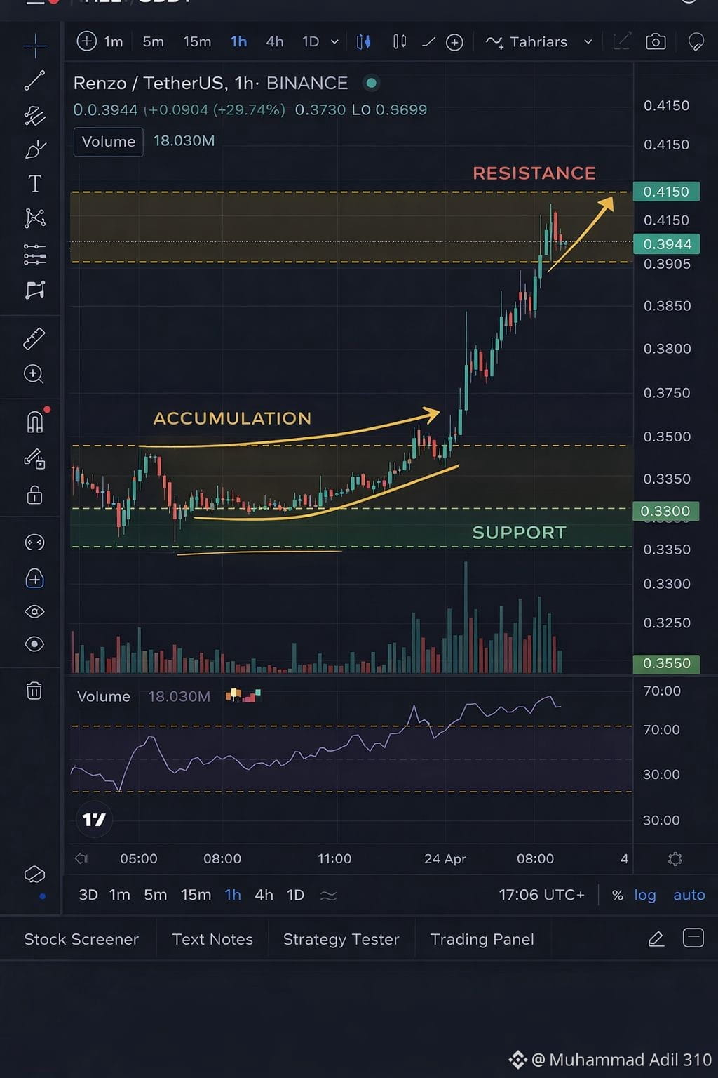Click the colored indicator palette next to 18.030M
Image resolution: width=718 pixels, height=1078 pixels.
point(243,696)
